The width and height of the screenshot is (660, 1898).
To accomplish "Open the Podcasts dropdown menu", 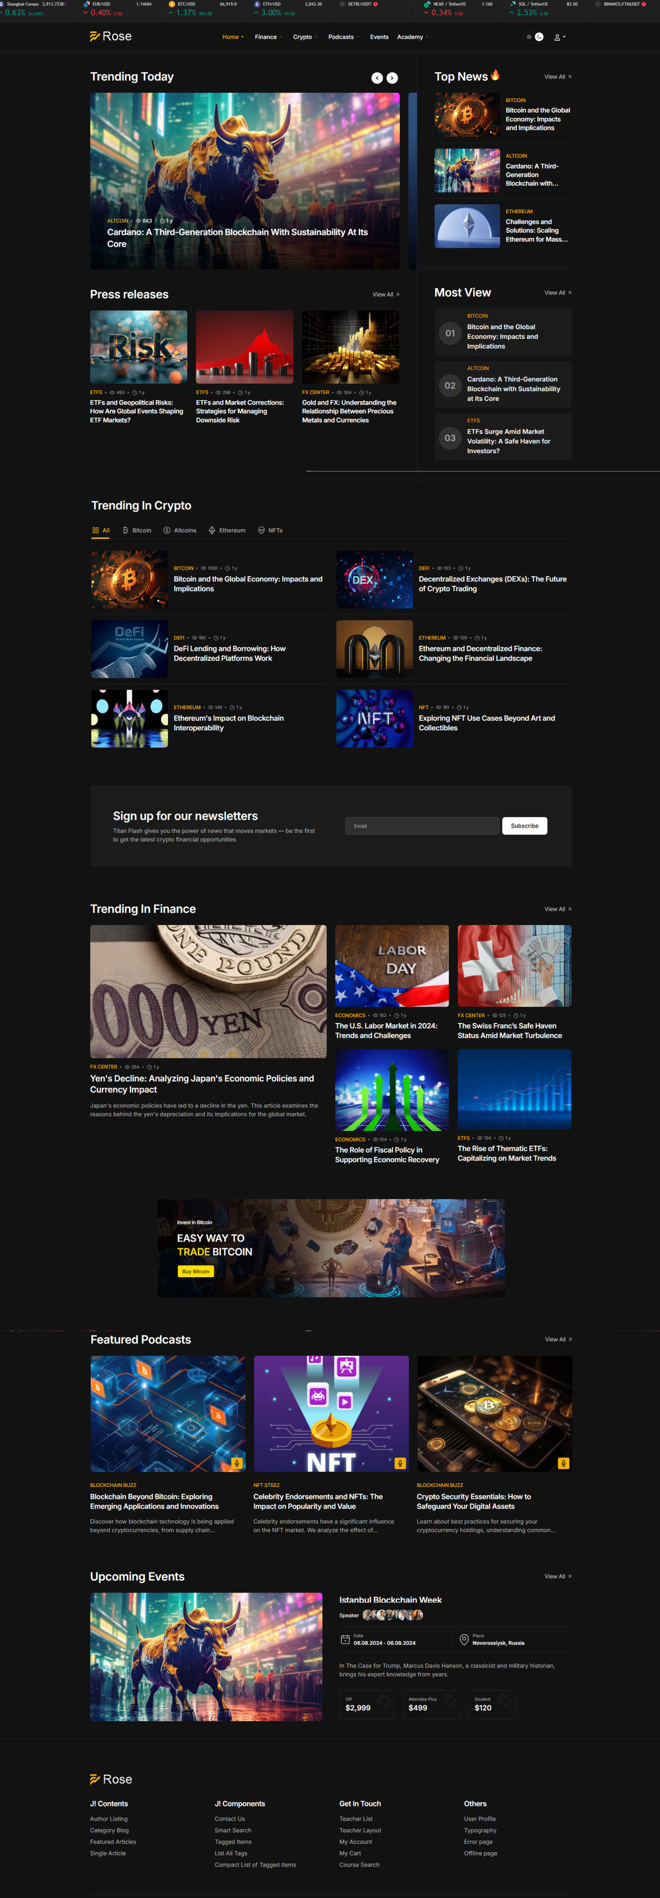I will pyautogui.click(x=343, y=37).
